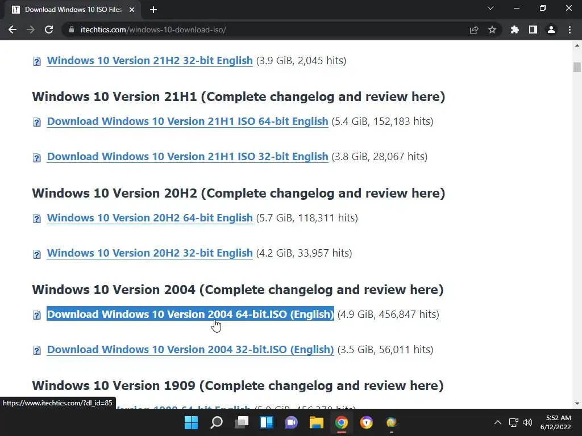Download Windows 10 Version 2004 64-bit ISO
582x436 pixels.
[x=190, y=314]
